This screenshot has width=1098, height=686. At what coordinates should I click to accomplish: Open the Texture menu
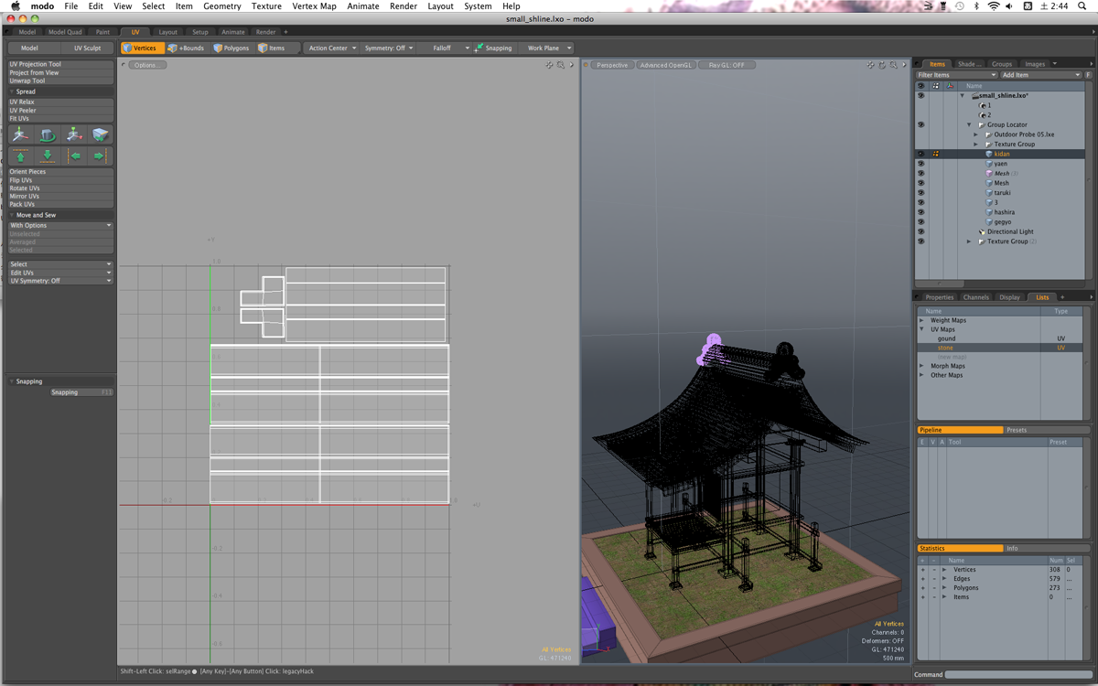click(266, 6)
